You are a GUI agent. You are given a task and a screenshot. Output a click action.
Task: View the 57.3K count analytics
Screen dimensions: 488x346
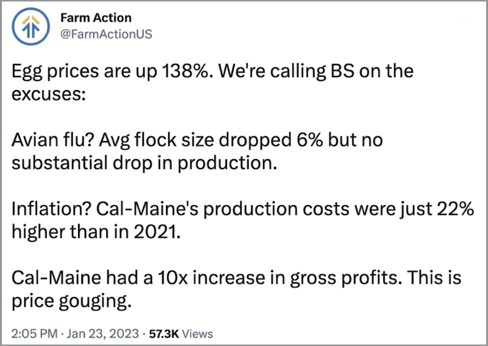pos(164,334)
